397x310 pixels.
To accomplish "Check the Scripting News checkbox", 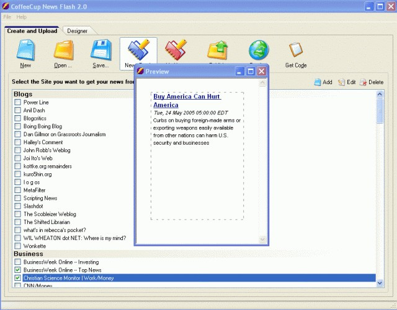I will [17, 198].
